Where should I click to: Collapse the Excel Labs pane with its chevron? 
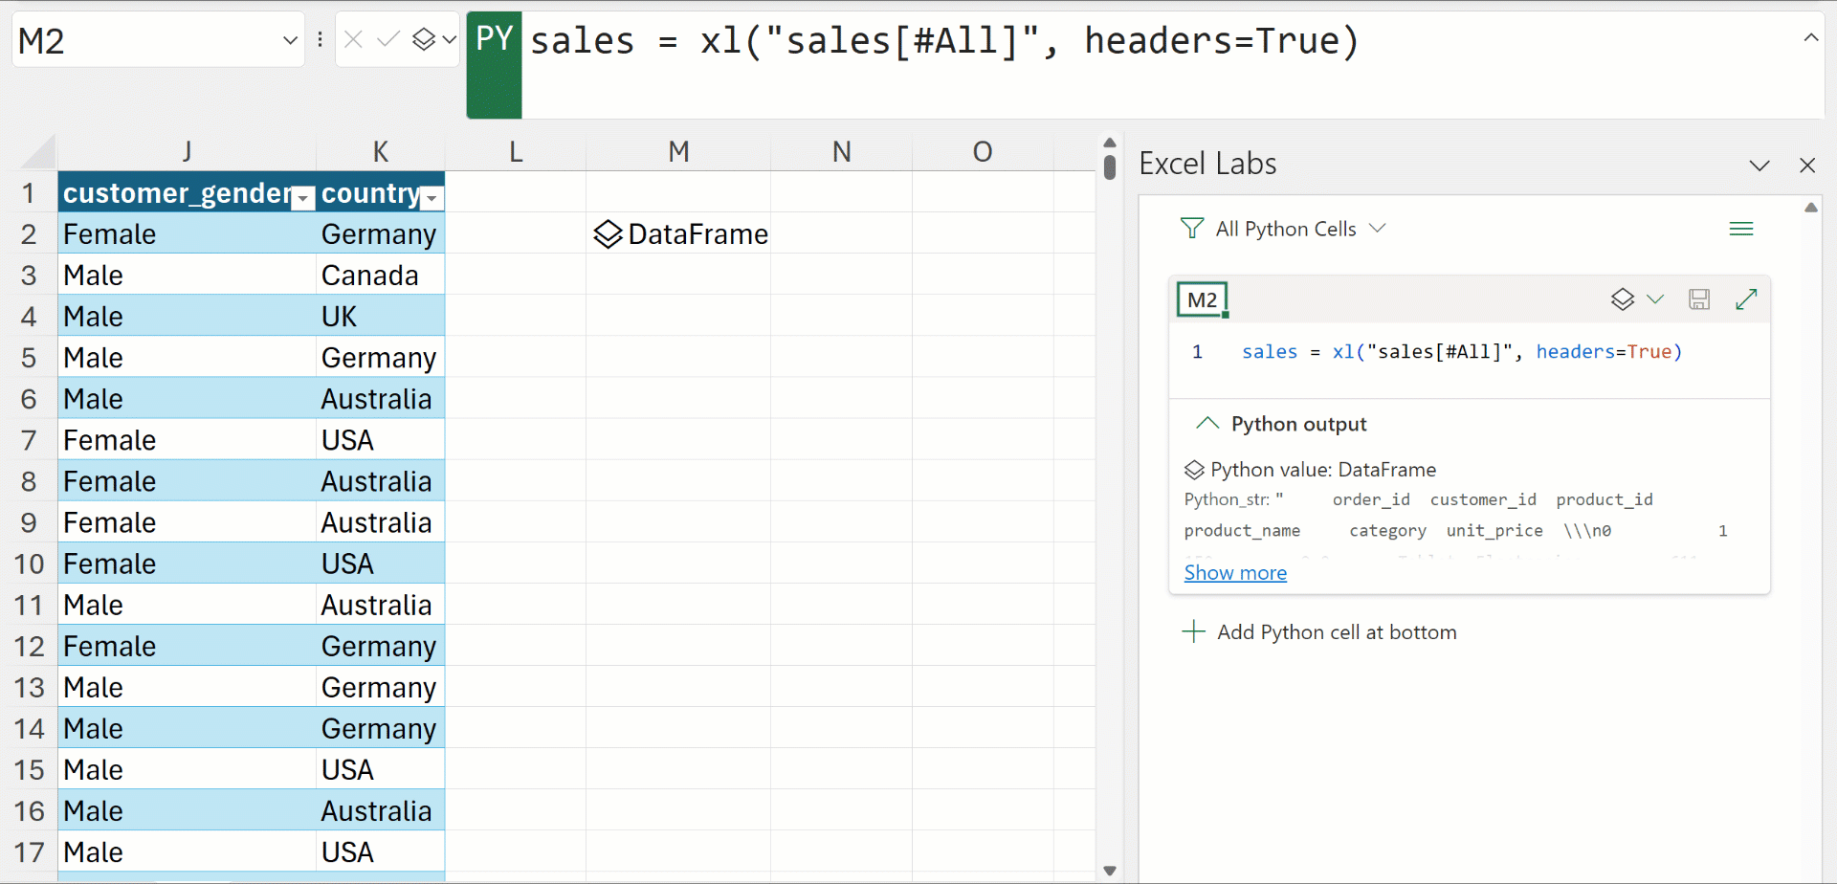tap(1760, 165)
